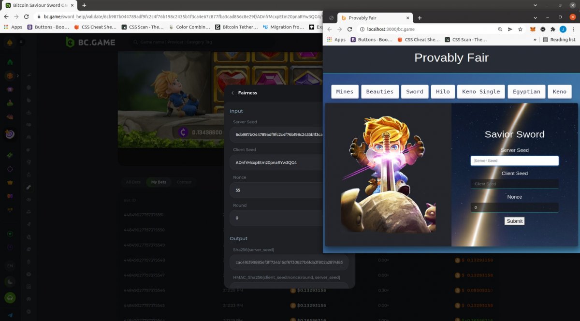Reload the Provably Fair localhost page

pos(350,29)
